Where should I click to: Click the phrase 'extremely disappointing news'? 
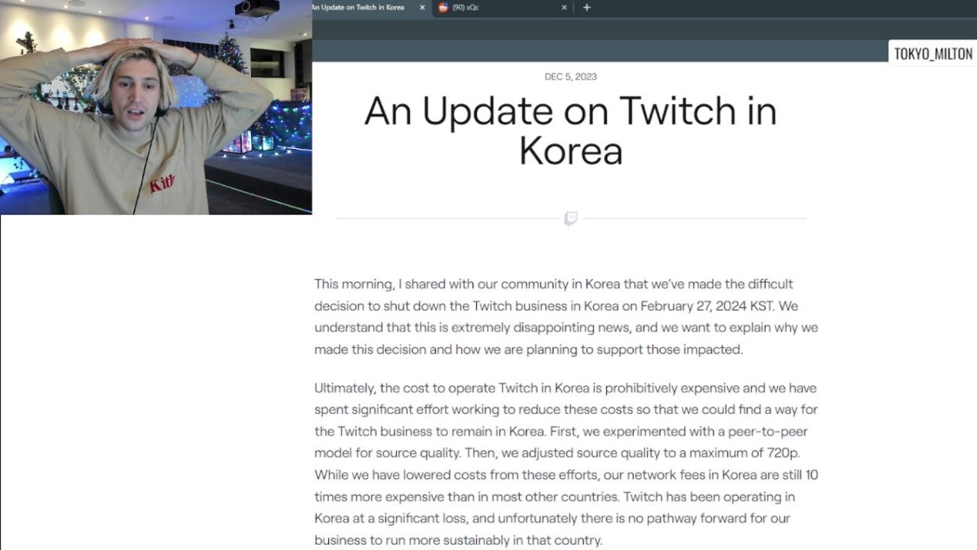(541, 328)
